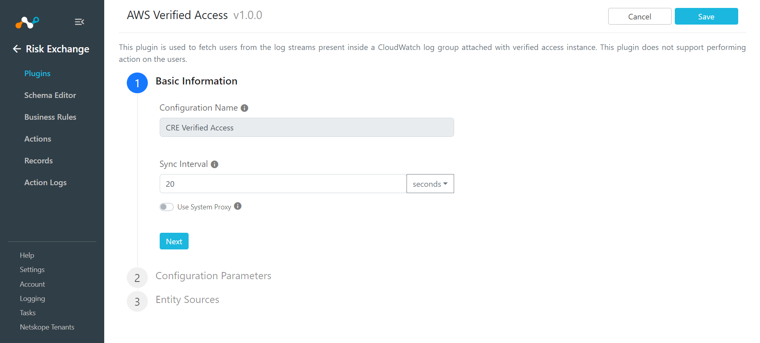Click the Configuration Name info icon

pyautogui.click(x=244, y=108)
